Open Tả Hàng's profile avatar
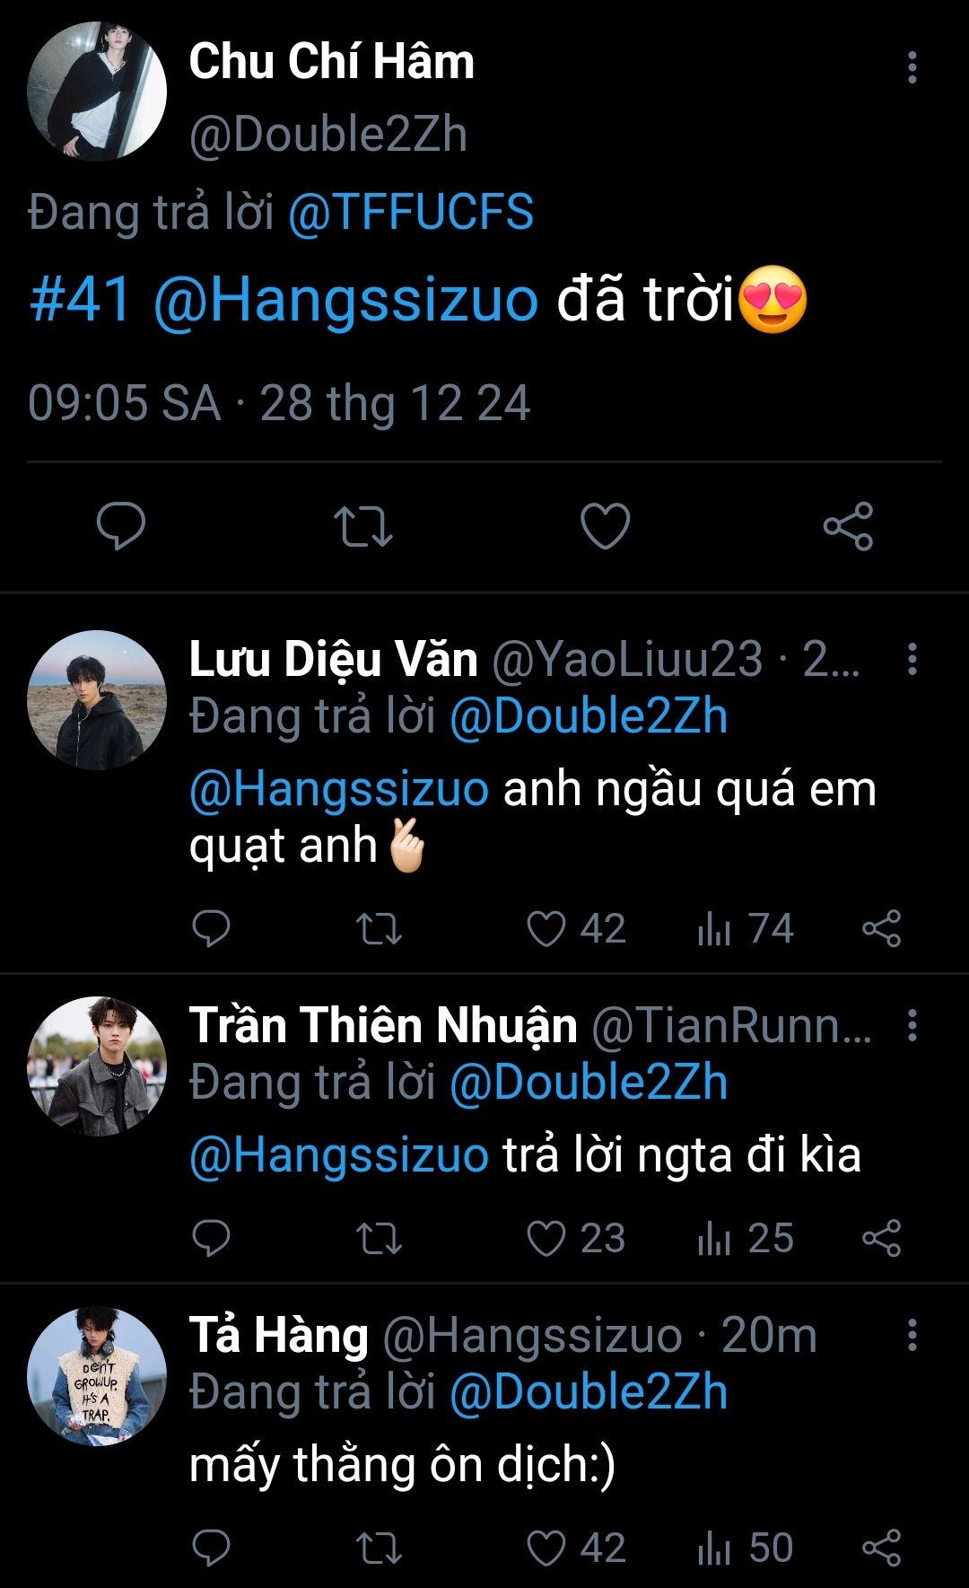Image resolution: width=969 pixels, height=1588 pixels. click(x=97, y=1376)
